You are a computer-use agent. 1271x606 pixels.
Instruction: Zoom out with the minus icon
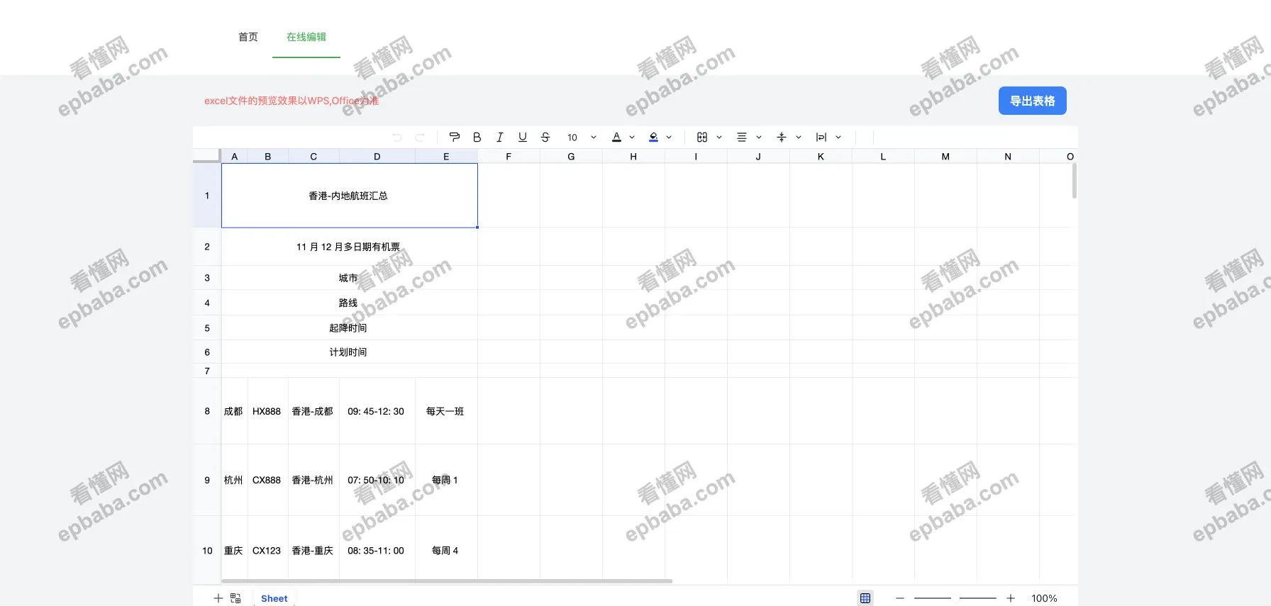coord(900,598)
